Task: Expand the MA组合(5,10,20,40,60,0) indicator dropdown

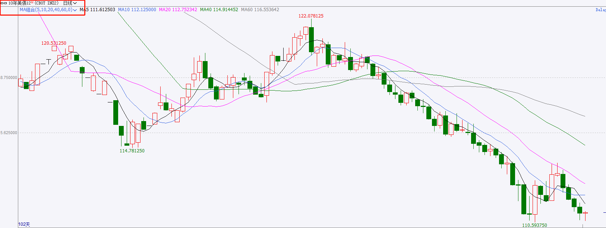Action: 48,10
